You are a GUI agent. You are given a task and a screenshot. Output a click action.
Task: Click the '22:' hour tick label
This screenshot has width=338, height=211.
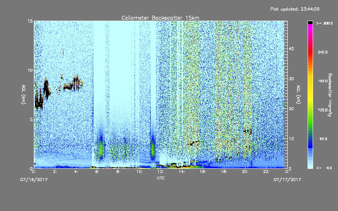(266, 172)
